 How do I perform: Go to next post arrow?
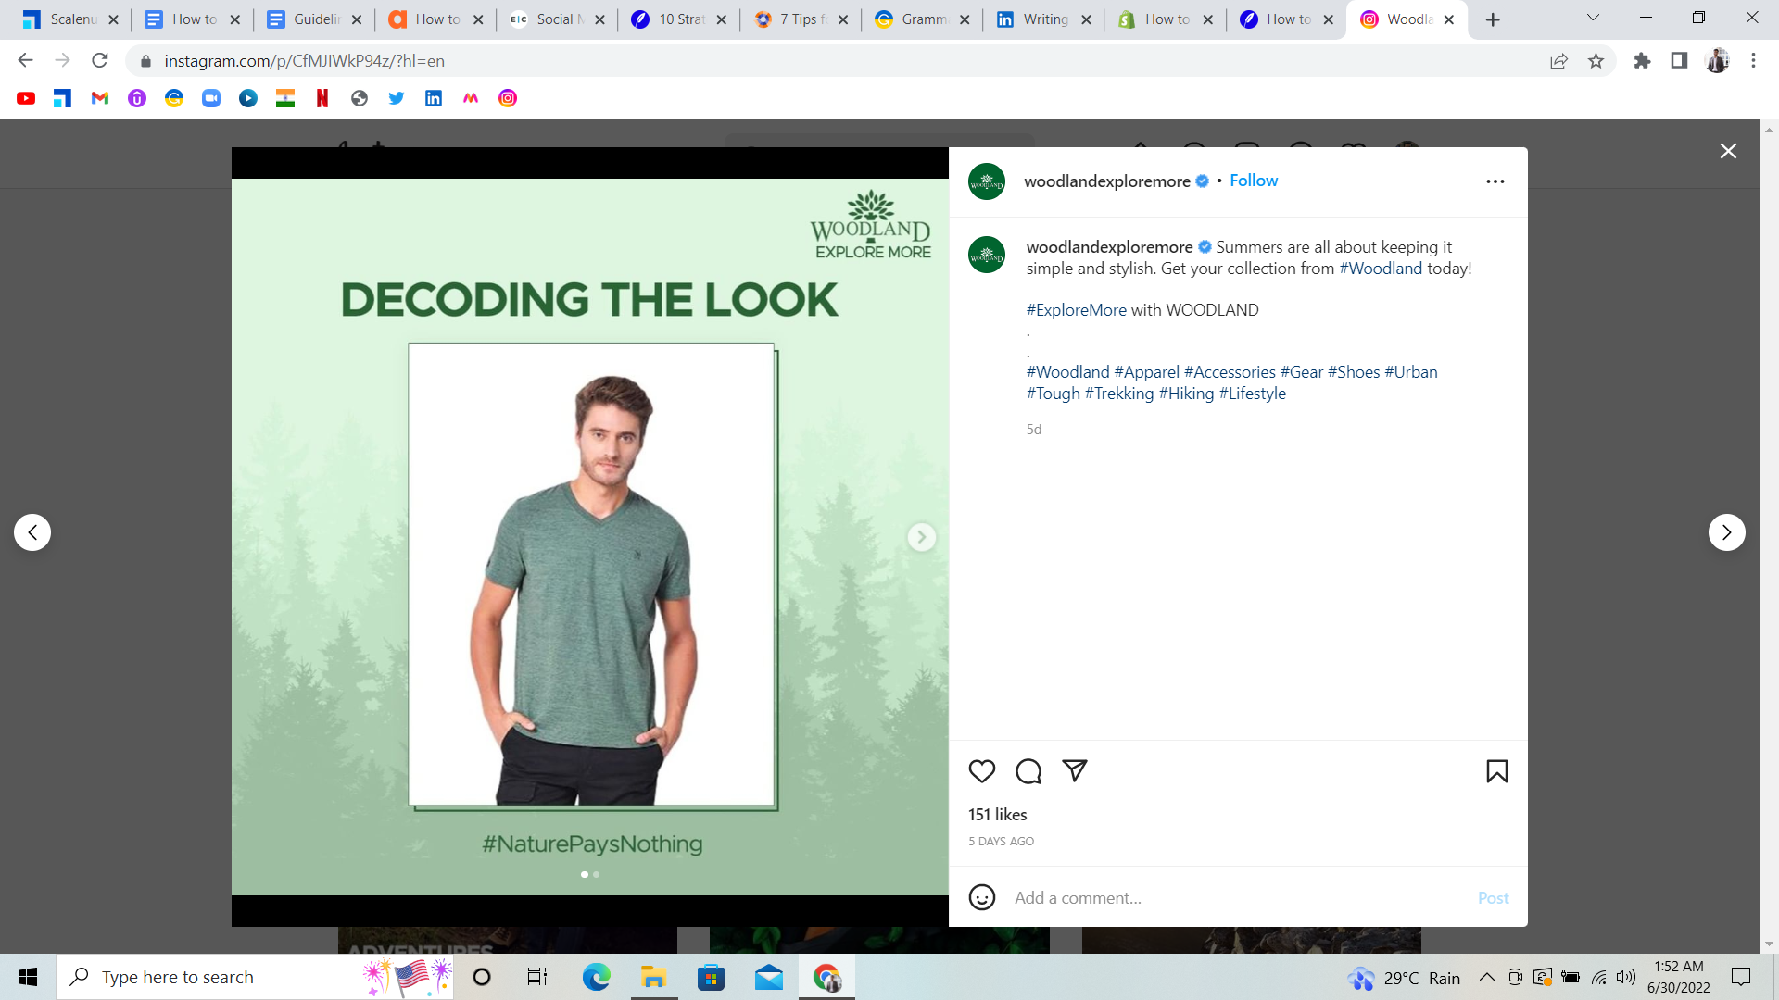click(1726, 532)
